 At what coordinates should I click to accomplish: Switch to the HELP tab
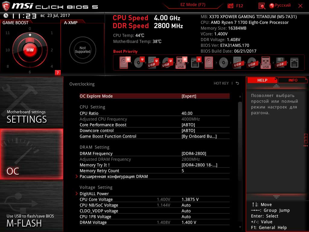(262, 80)
